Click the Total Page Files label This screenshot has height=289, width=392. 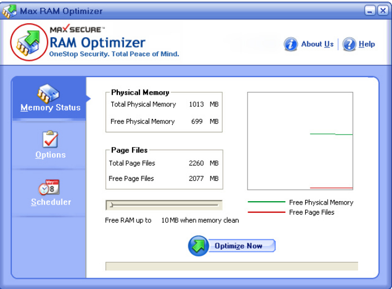coord(132,163)
